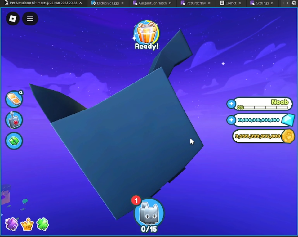Click the 0/15 pets equipped label
Image resolution: width=298 pixels, height=237 pixels.
pos(149,229)
